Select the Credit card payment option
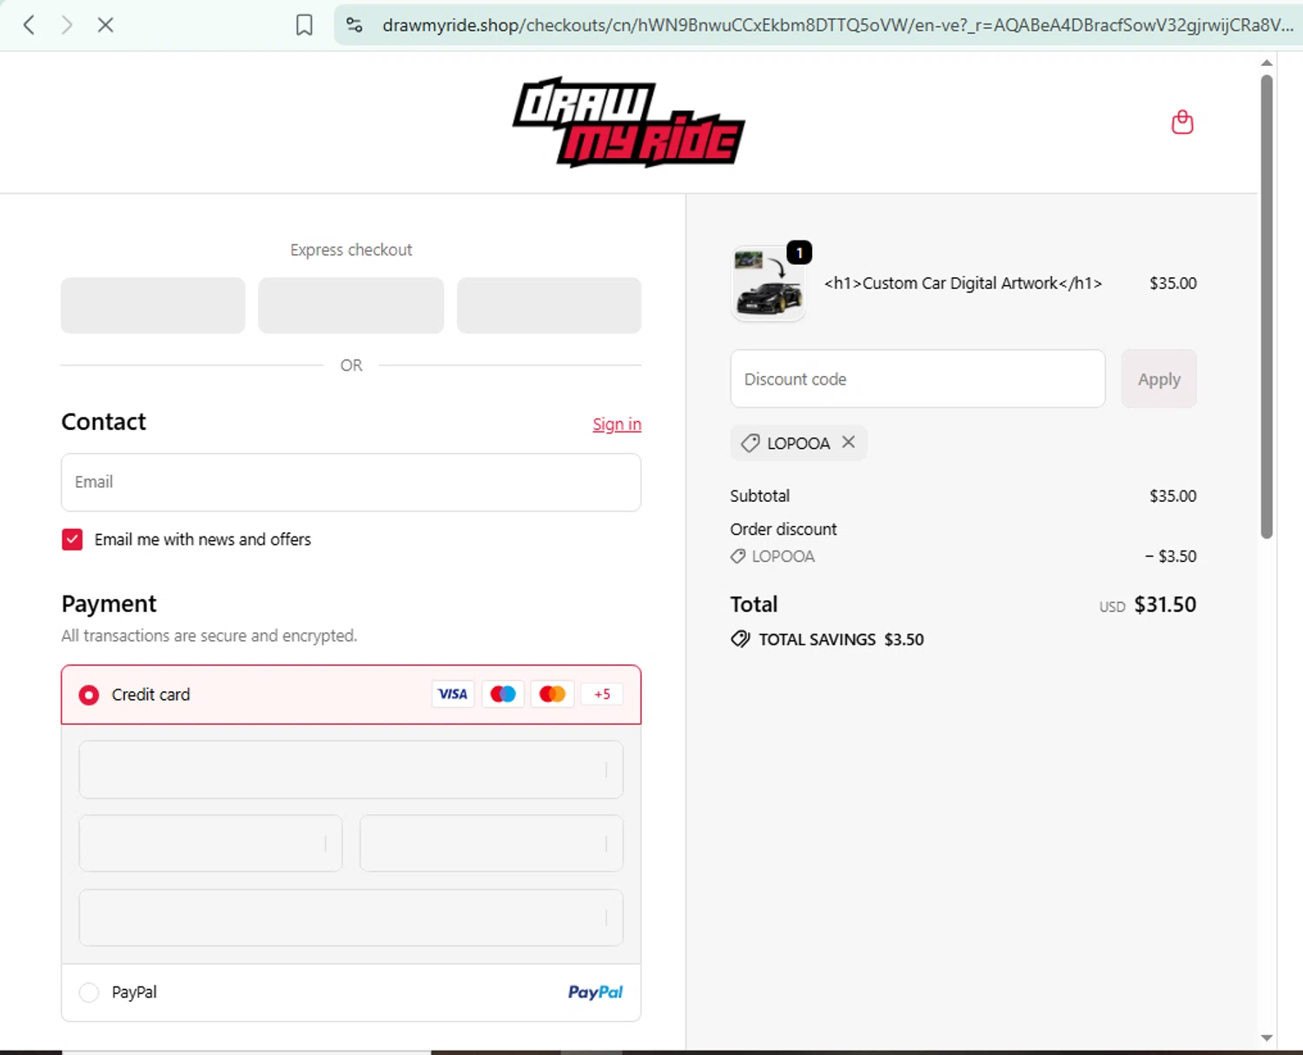Image resolution: width=1303 pixels, height=1055 pixels. tap(89, 695)
